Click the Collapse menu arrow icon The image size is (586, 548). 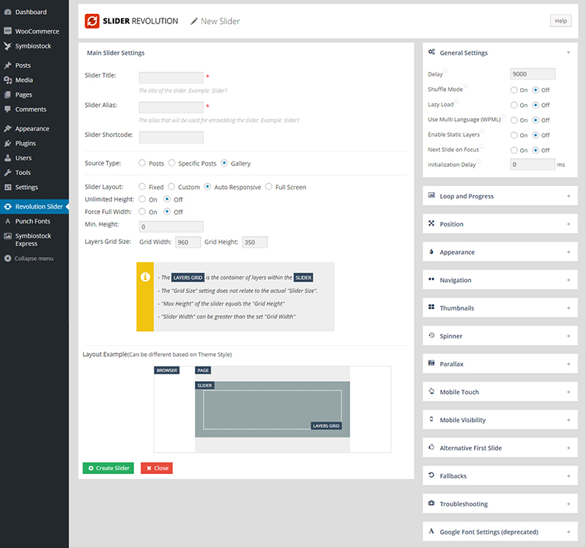click(x=7, y=259)
